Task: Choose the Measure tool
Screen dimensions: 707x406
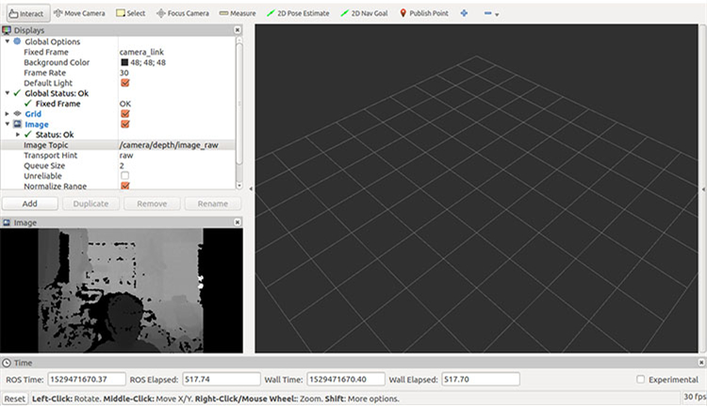Action: coord(237,13)
